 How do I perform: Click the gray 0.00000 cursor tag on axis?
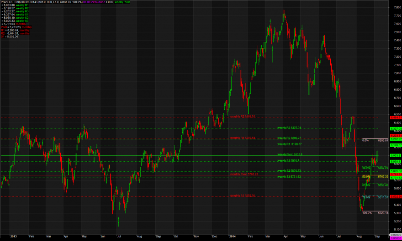tap(396, 235)
